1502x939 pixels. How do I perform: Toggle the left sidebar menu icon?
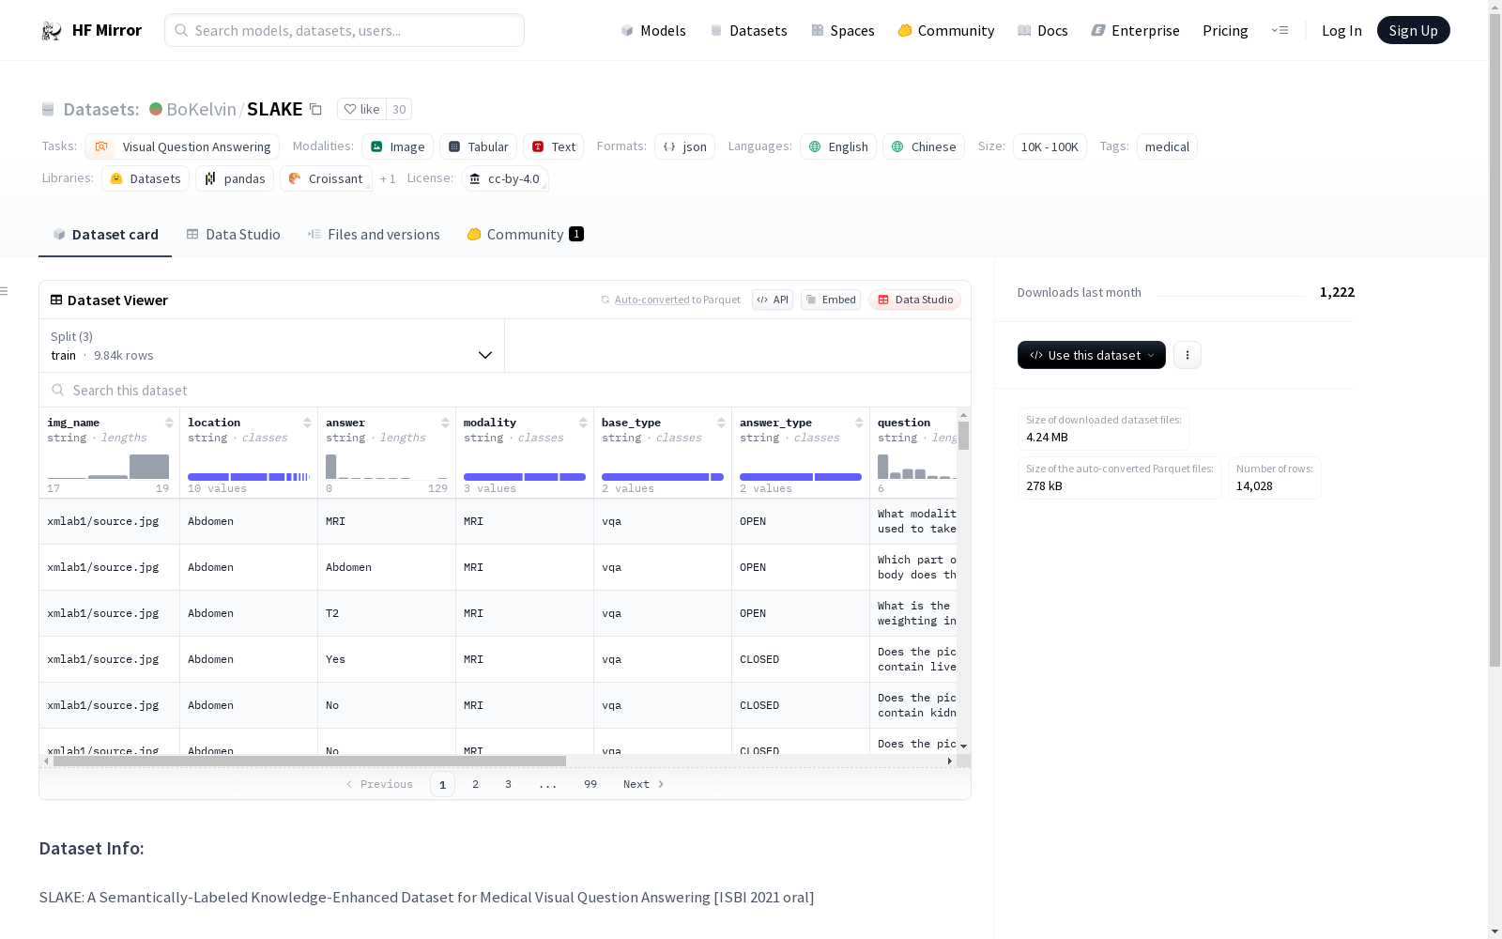click(x=5, y=291)
